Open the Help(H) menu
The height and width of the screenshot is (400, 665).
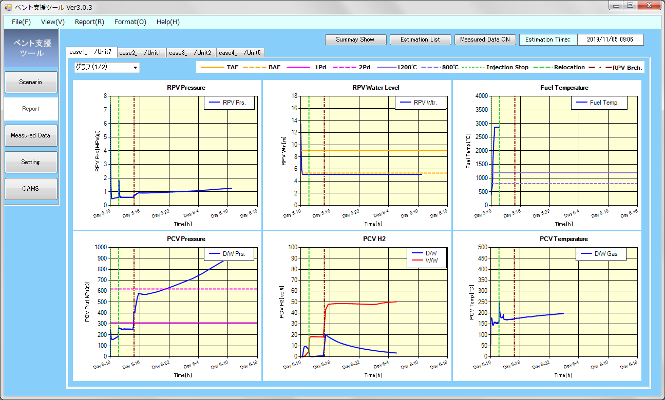[x=168, y=22]
